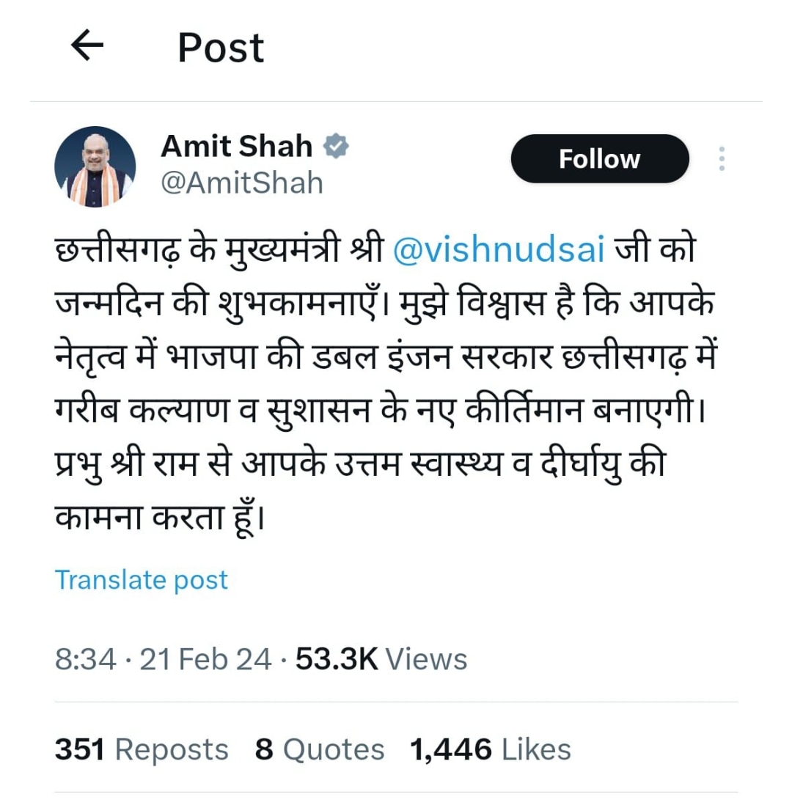Open the three-dot more options menu
The width and height of the screenshot is (792, 808).
(x=722, y=158)
